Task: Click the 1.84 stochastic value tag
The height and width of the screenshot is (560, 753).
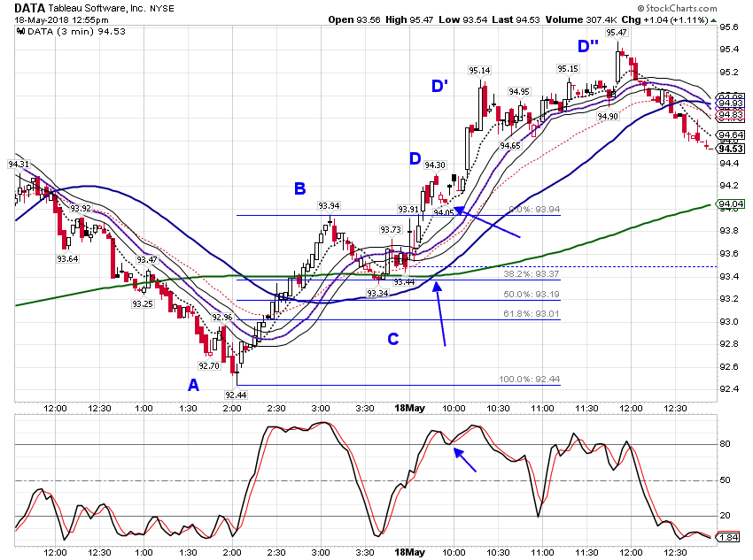Action: pyautogui.click(x=728, y=538)
